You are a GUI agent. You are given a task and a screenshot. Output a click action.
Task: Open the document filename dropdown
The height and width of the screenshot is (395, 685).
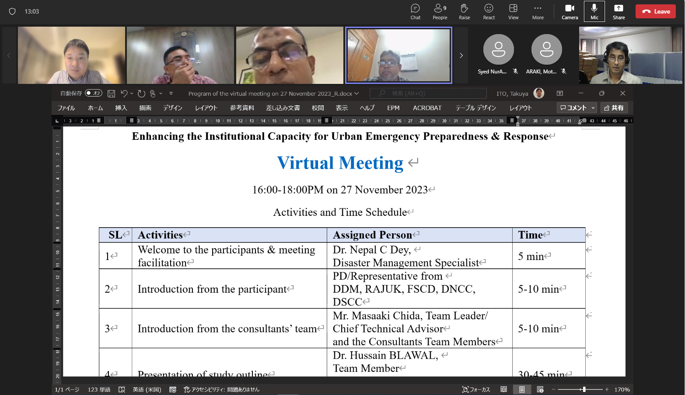click(356, 94)
